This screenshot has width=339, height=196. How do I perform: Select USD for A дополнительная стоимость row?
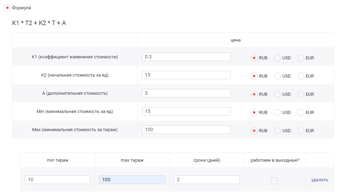(277, 94)
